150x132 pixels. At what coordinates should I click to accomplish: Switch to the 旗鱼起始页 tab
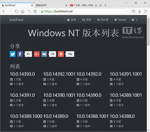coord(51,5)
